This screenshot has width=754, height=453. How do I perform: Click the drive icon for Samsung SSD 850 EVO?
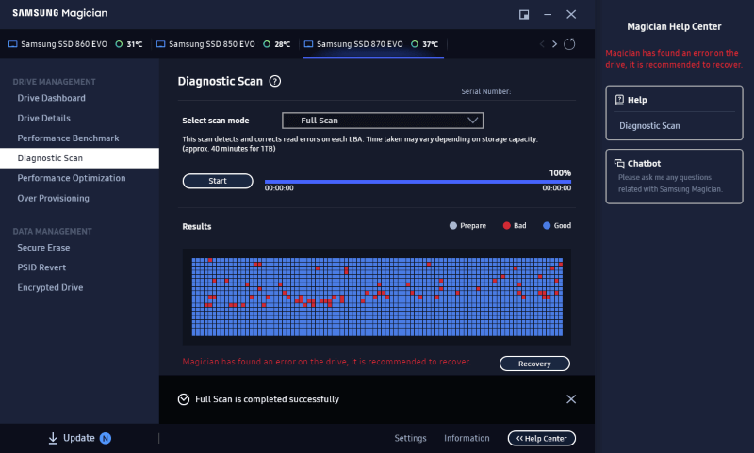(x=160, y=44)
